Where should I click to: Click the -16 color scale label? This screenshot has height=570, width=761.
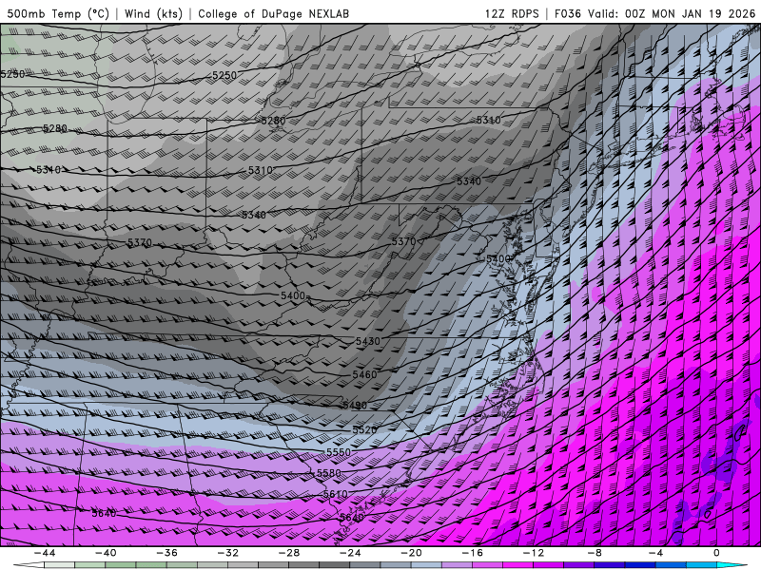(473, 553)
